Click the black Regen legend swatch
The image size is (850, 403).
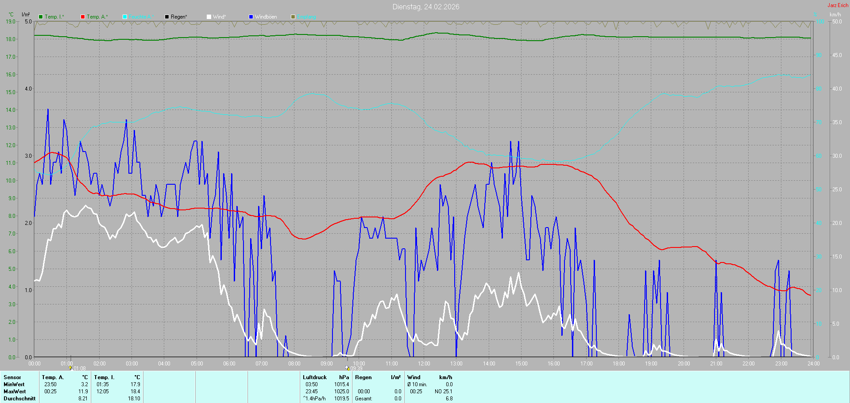point(167,17)
